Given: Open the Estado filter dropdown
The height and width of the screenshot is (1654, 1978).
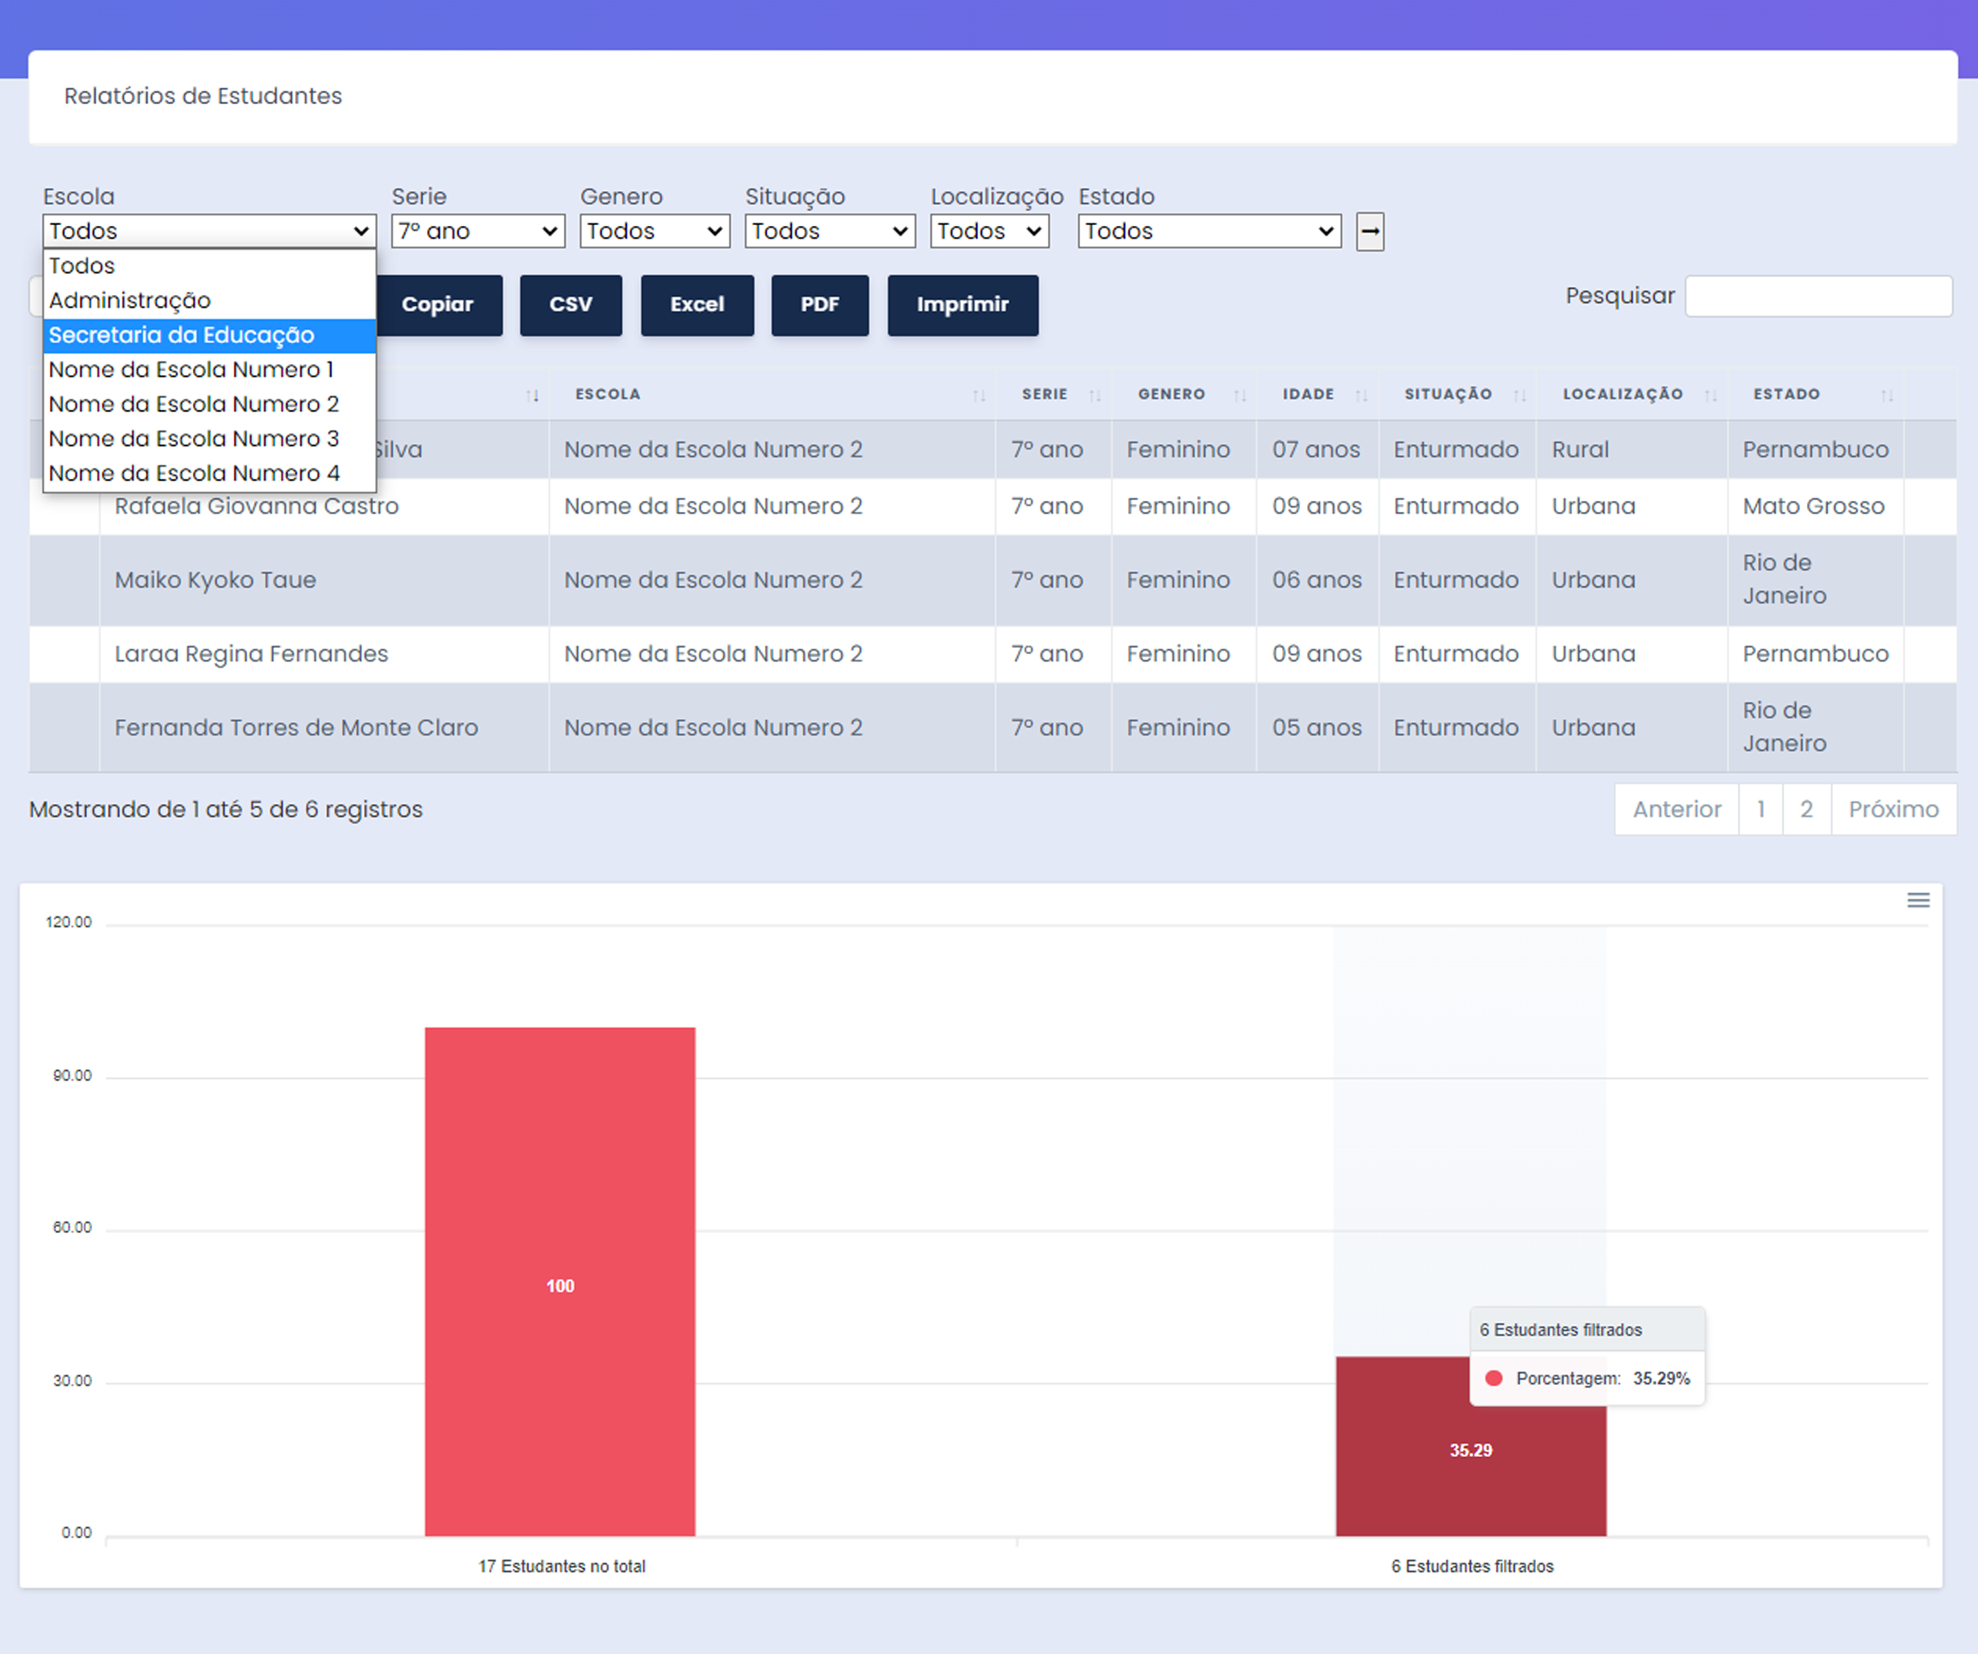Looking at the screenshot, I should coord(1209,232).
